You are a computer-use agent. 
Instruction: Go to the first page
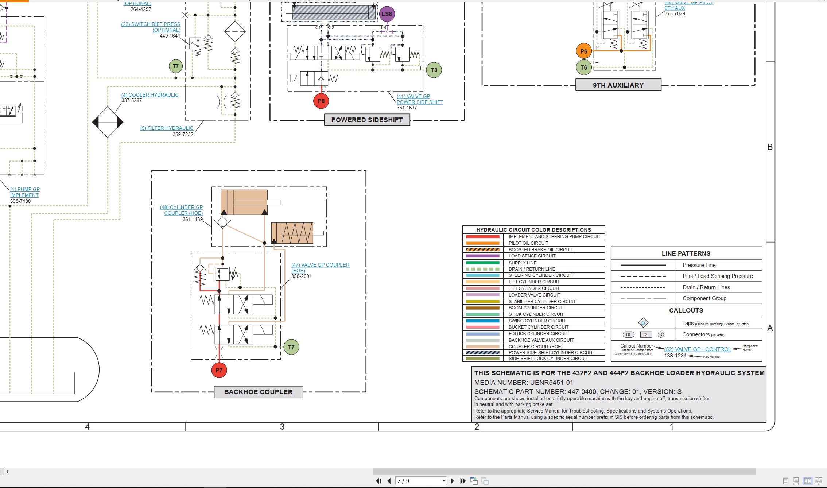pos(379,481)
